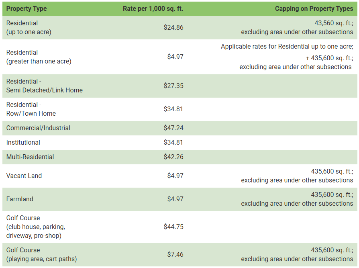The width and height of the screenshot is (359, 268).
Task: Click the Rate per 1,000 sq. ft. header
Action: pos(153,8)
